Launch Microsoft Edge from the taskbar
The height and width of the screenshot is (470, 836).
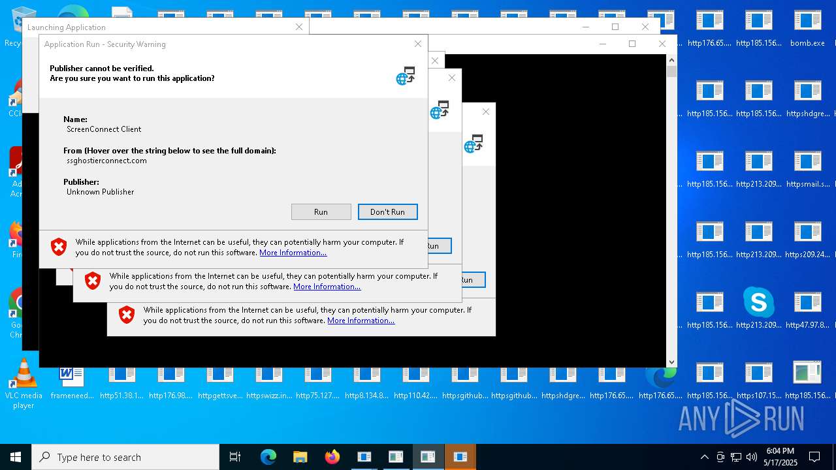(268, 457)
